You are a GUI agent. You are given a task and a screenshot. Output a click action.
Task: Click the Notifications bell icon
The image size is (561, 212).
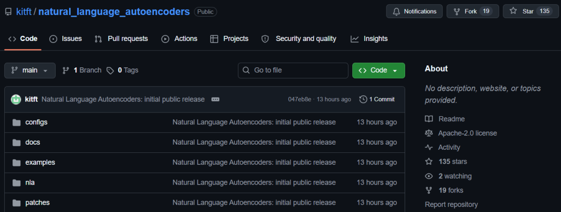click(x=396, y=11)
